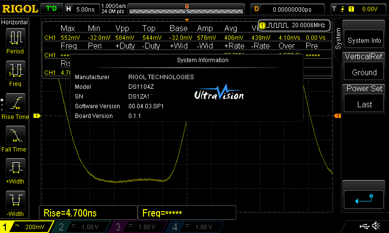Click the orange T trigger level marker

pyautogui.click(x=337, y=116)
